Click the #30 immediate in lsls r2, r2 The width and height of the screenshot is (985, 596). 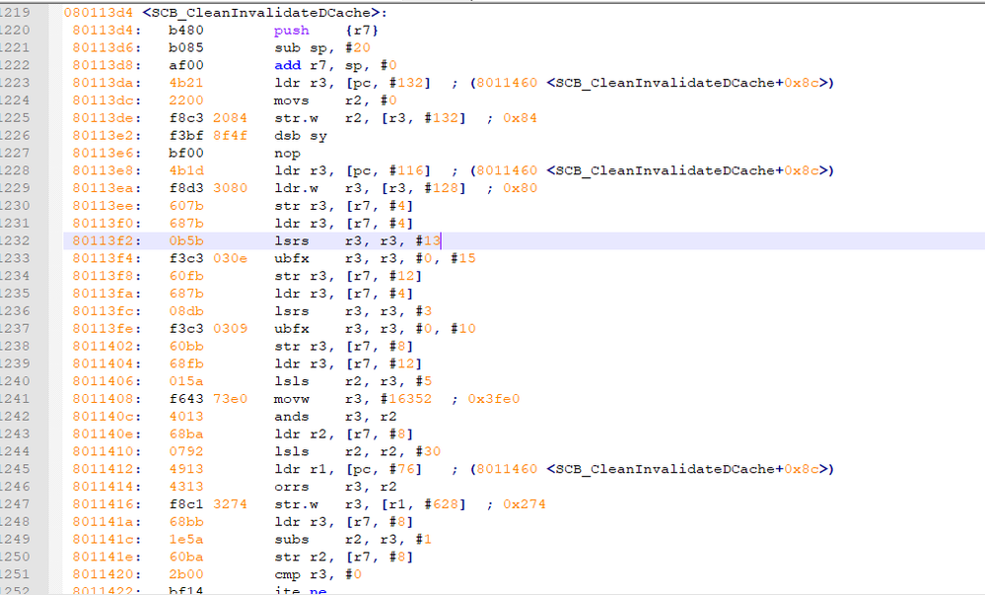coord(428,452)
